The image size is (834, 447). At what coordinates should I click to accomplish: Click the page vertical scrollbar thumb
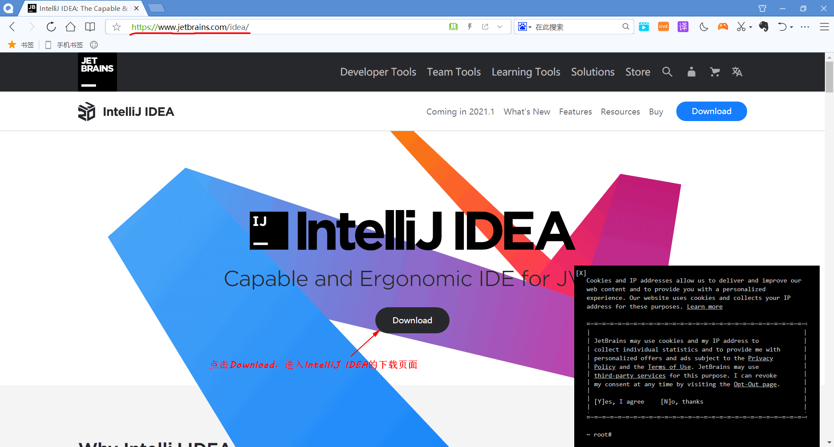point(829,77)
